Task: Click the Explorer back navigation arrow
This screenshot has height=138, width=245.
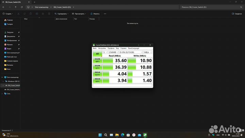Action: click(x=3, y=7)
